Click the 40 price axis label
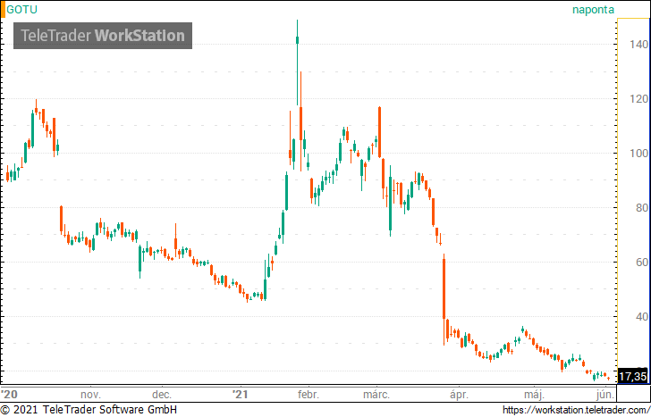This screenshot has height=417, width=651. (641, 317)
